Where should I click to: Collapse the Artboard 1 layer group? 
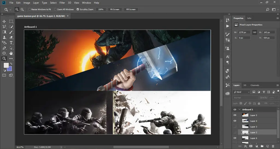point(240,109)
